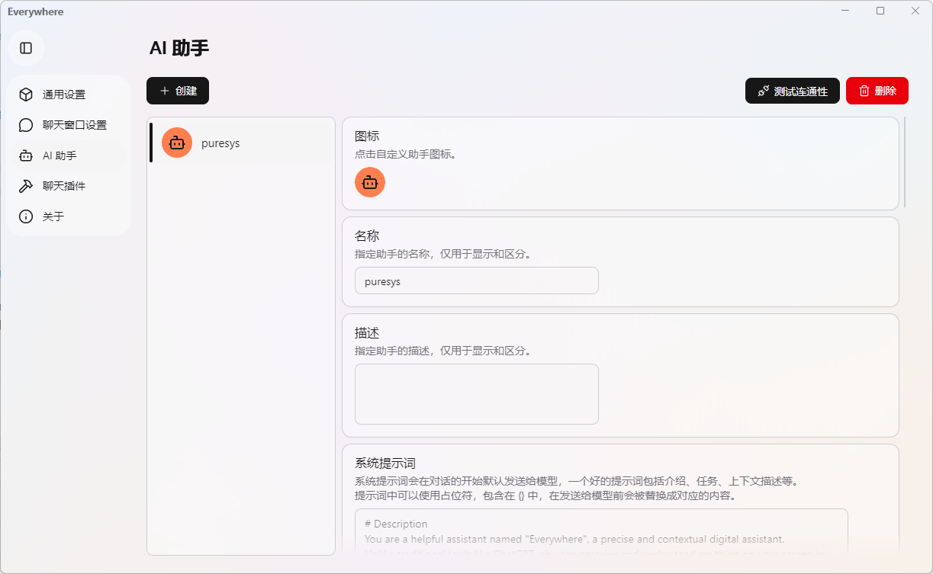Click the connectivity icon on 测试连通性 button
Image resolution: width=933 pixels, height=574 pixels.
point(762,90)
